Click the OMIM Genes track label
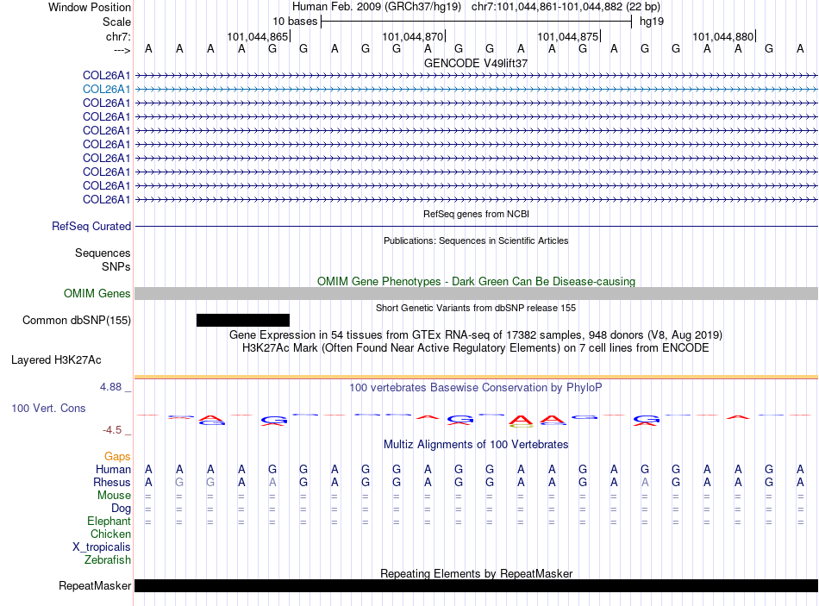The image size is (819, 606). point(97,294)
